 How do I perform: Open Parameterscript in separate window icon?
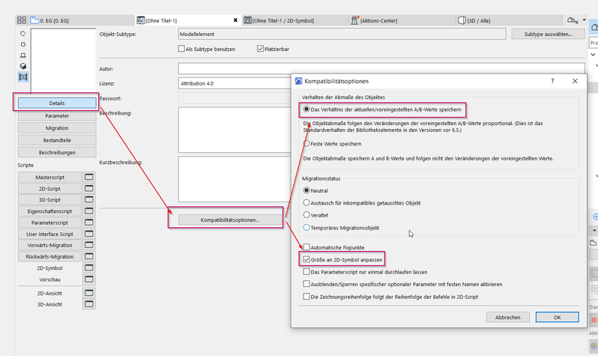pyautogui.click(x=89, y=223)
